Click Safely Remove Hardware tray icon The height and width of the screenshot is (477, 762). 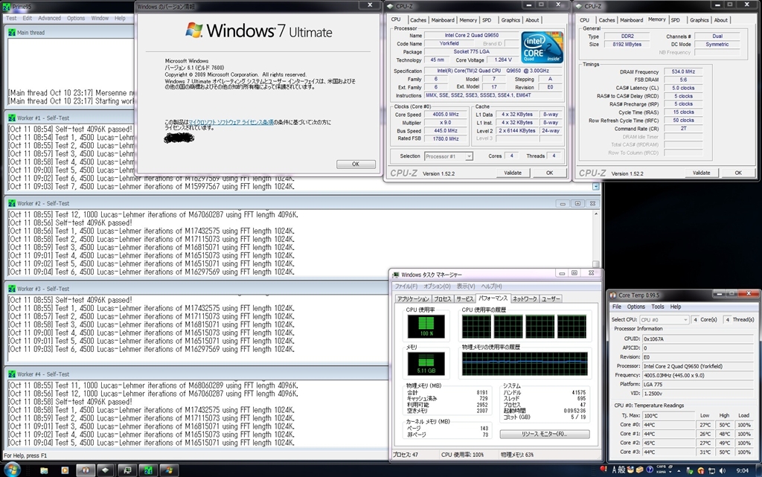(x=688, y=471)
